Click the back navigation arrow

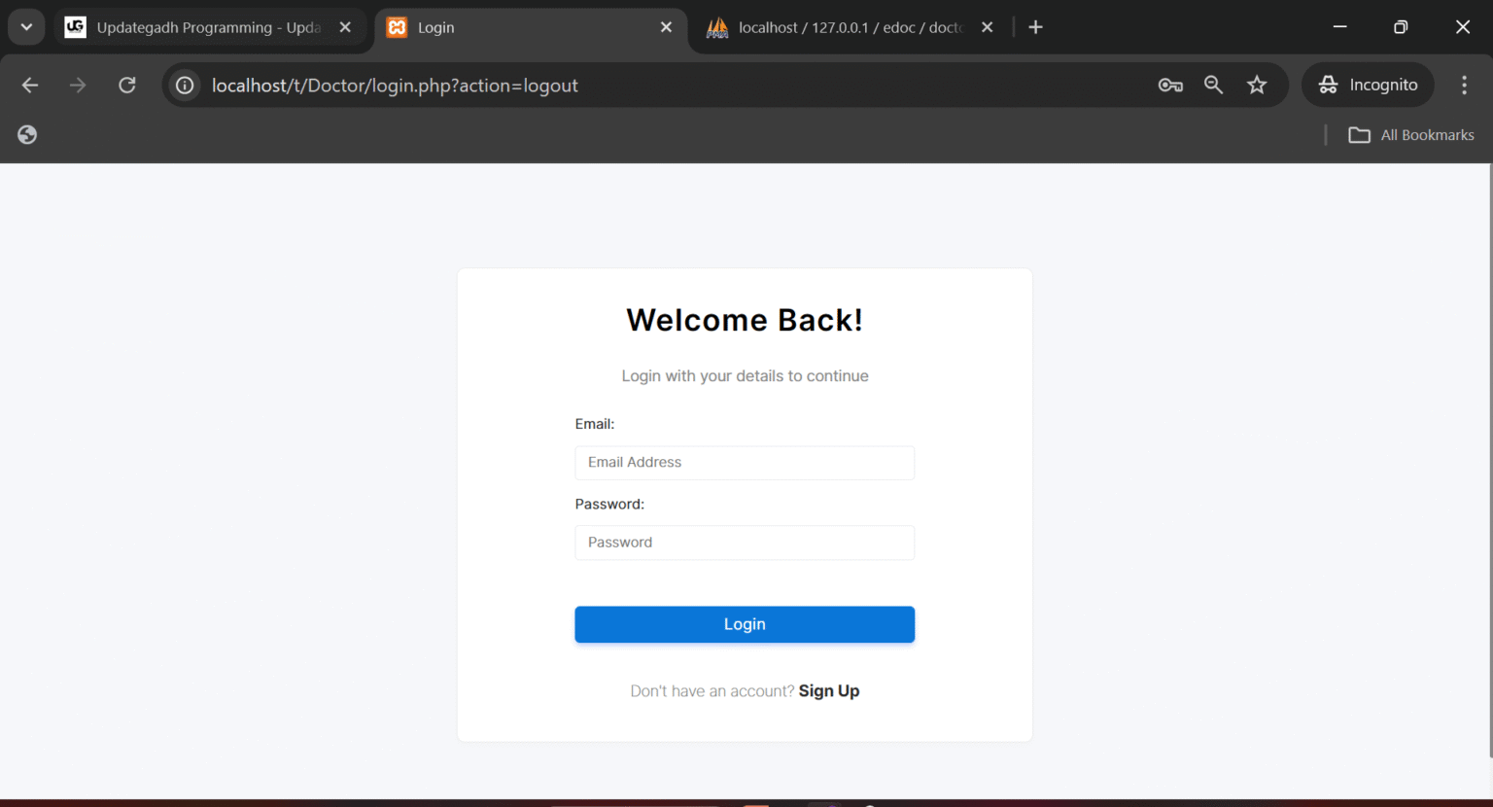(x=29, y=85)
